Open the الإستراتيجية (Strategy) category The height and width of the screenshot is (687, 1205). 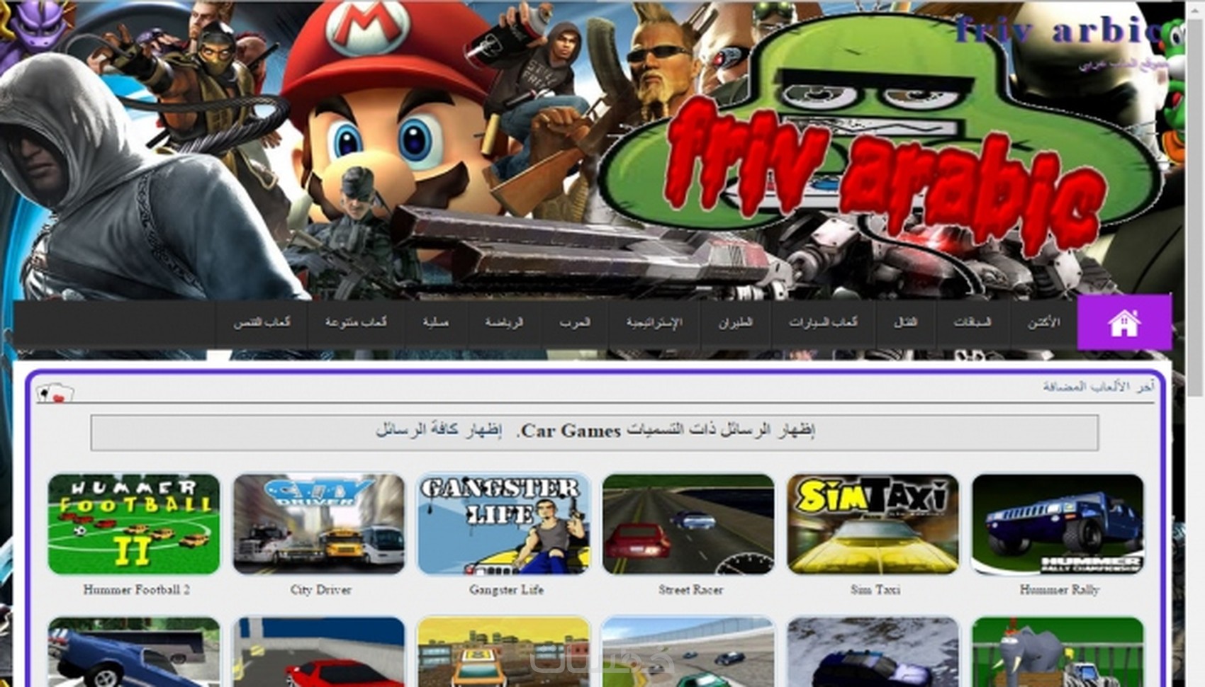pyautogui.click(x=654, y=322)
